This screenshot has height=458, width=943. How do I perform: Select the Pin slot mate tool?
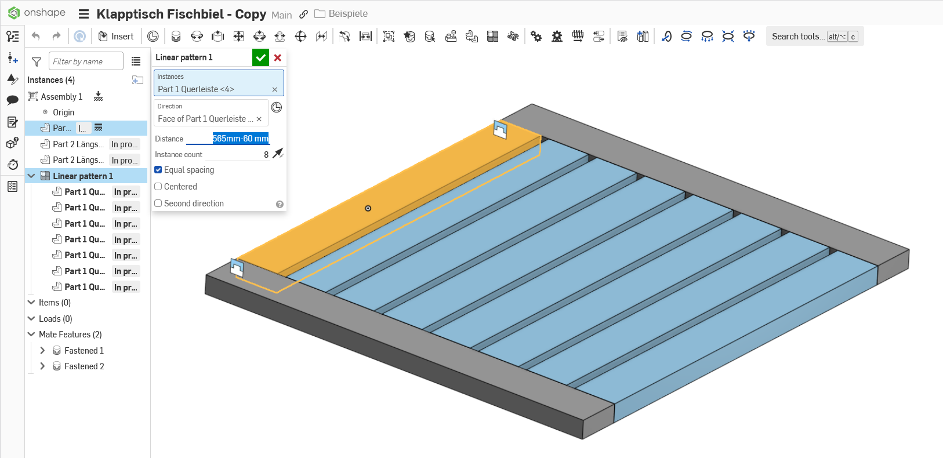[280, 36]
